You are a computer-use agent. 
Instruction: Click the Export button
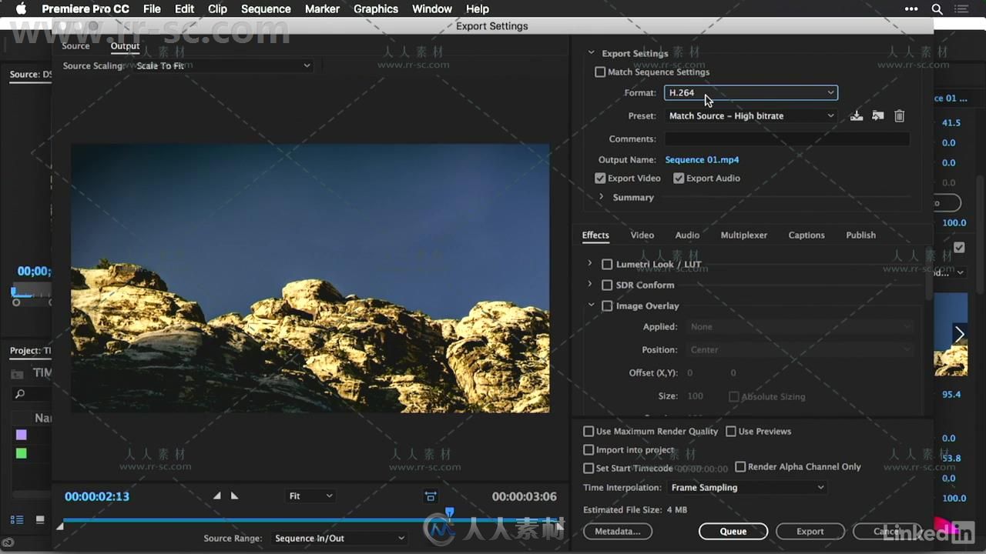(x=810, y=531)
